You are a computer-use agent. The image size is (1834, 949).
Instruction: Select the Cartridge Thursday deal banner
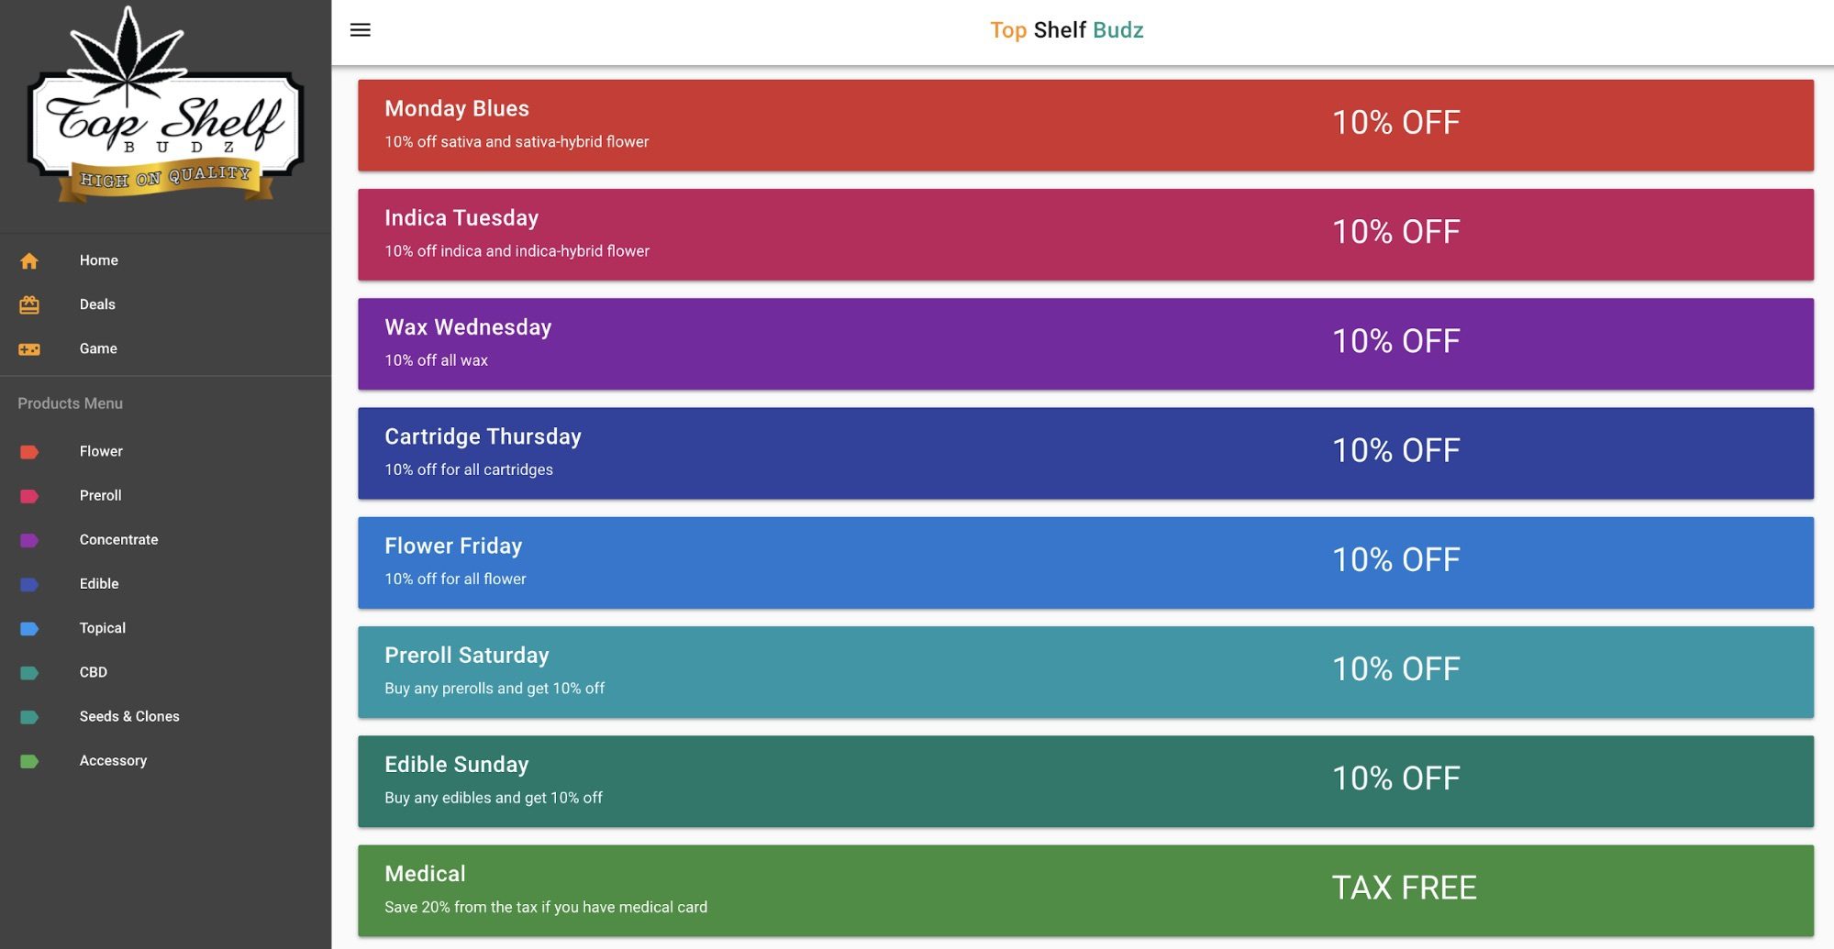[1084, 453]
